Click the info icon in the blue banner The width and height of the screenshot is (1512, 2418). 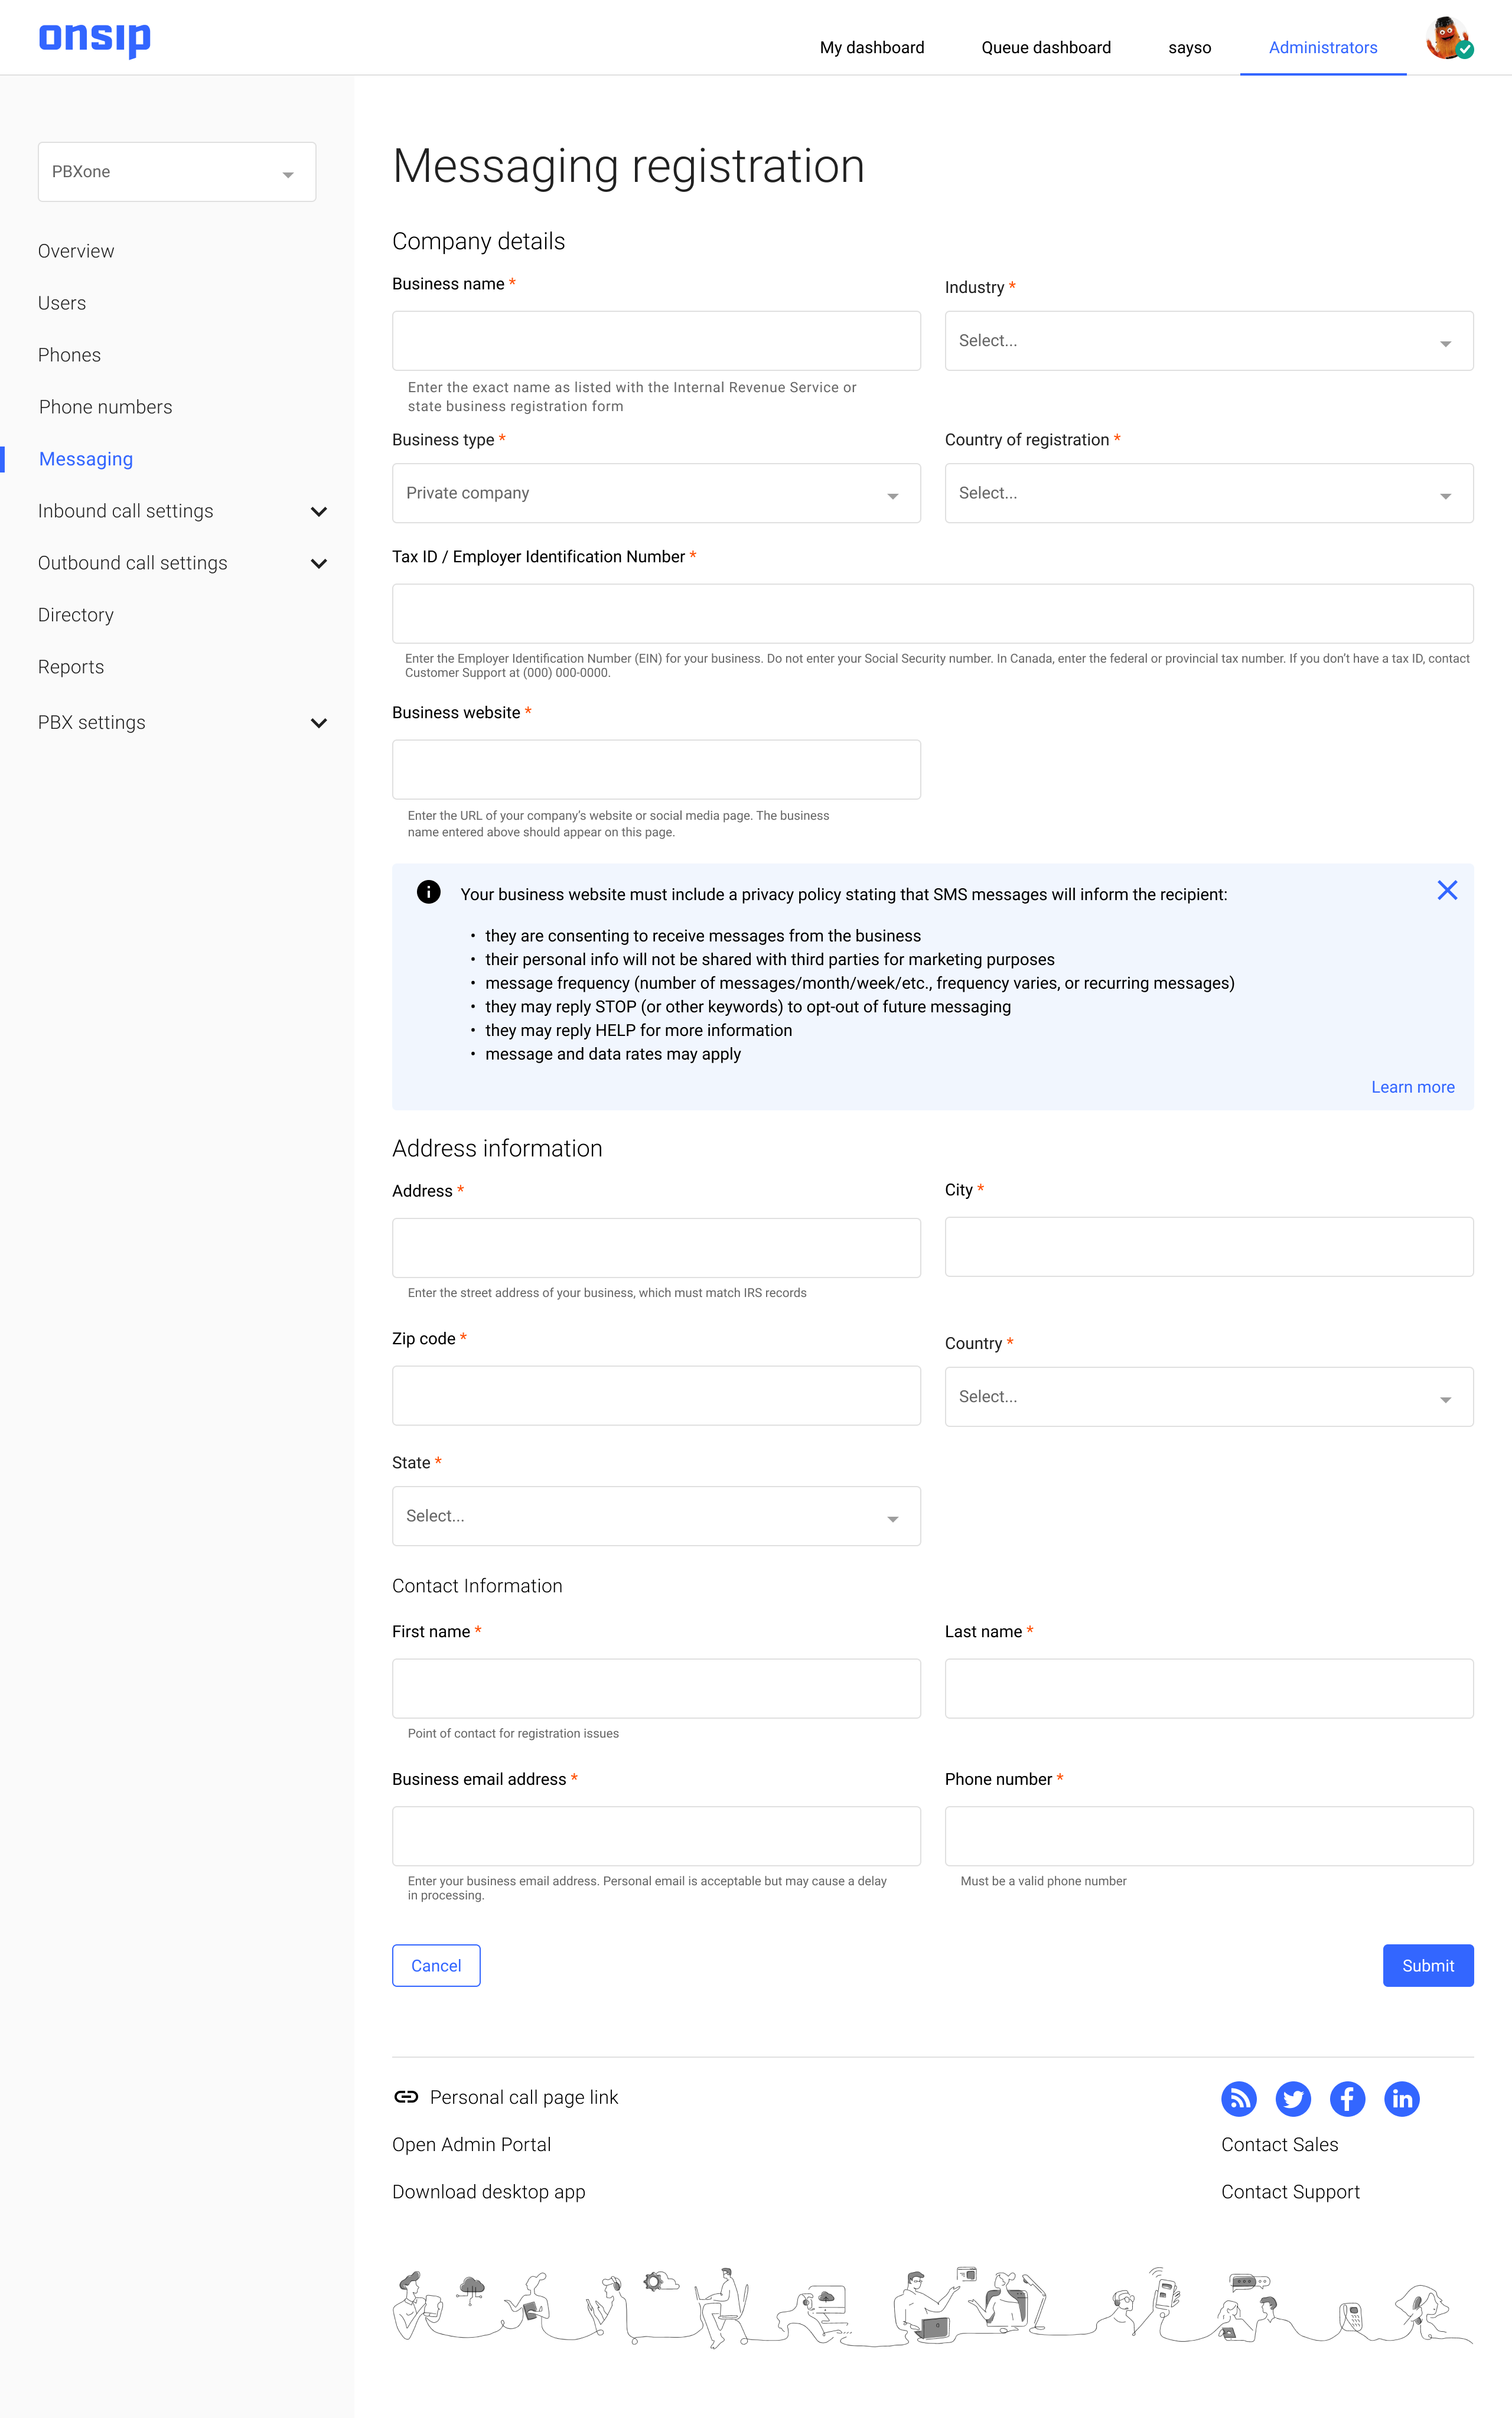pos(429,892)
